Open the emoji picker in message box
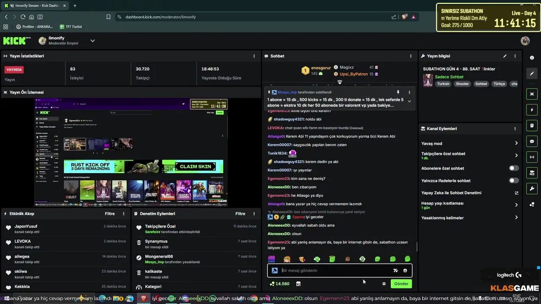The width and height of the screenshot is (541, 304). pyautogui.click(x=405, y=271)
